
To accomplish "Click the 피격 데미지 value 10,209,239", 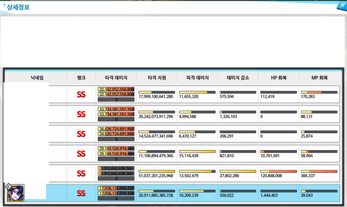I will (189, 195).
